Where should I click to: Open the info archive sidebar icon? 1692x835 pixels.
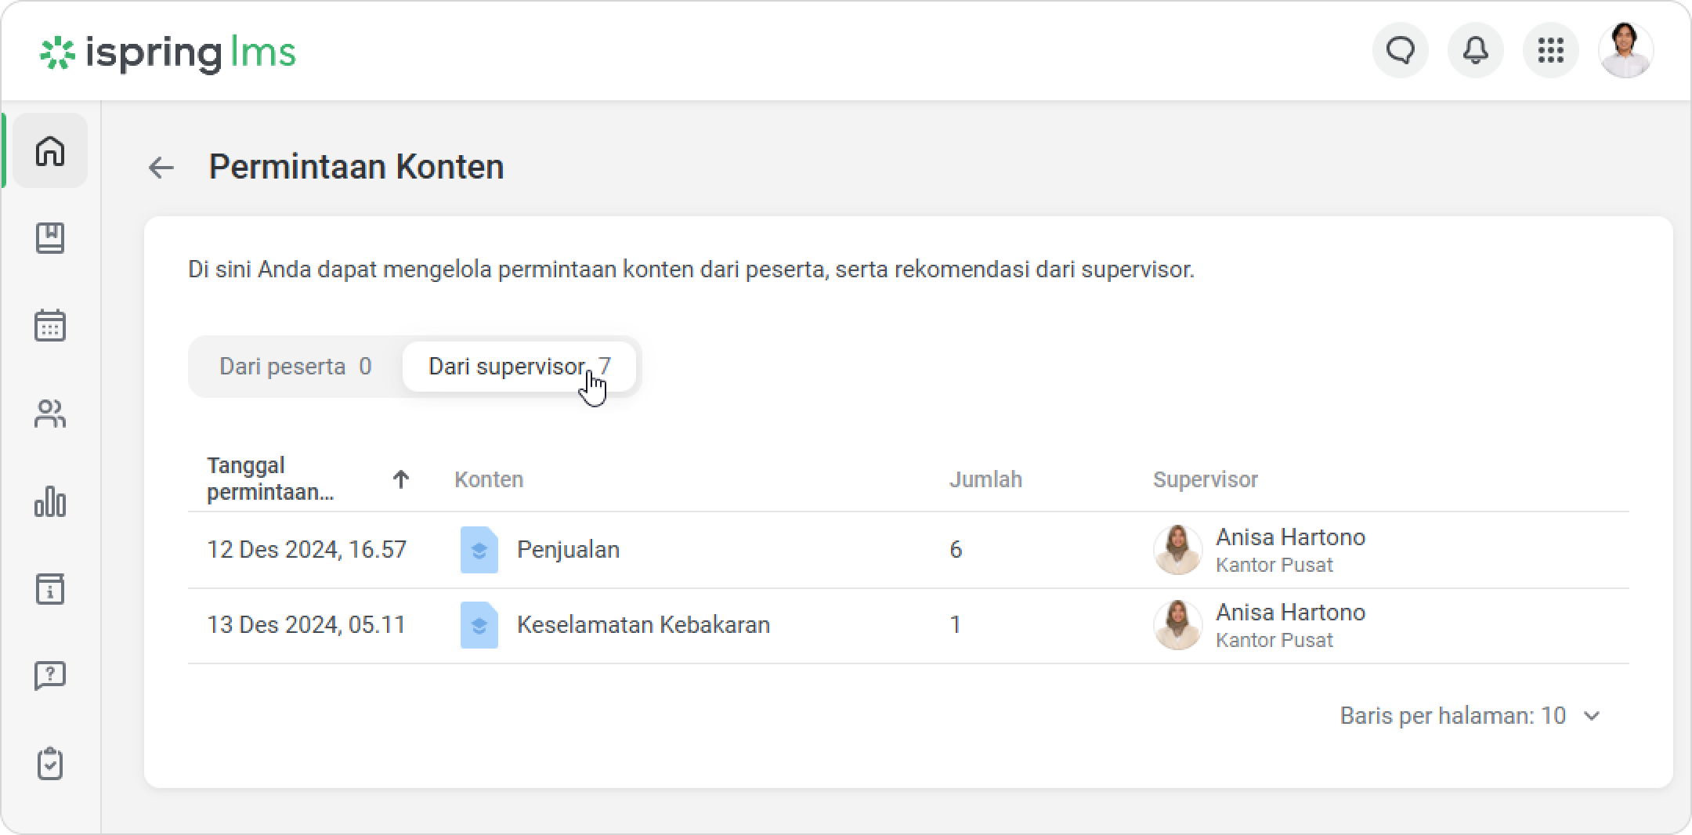50,589
